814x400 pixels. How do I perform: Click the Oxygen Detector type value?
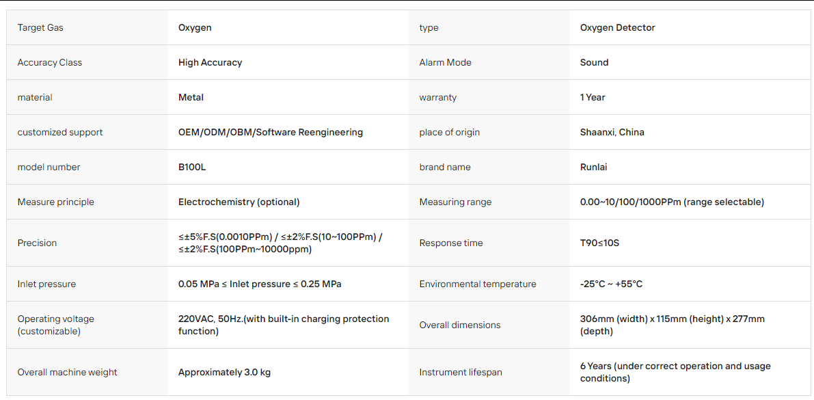[617, 27]
